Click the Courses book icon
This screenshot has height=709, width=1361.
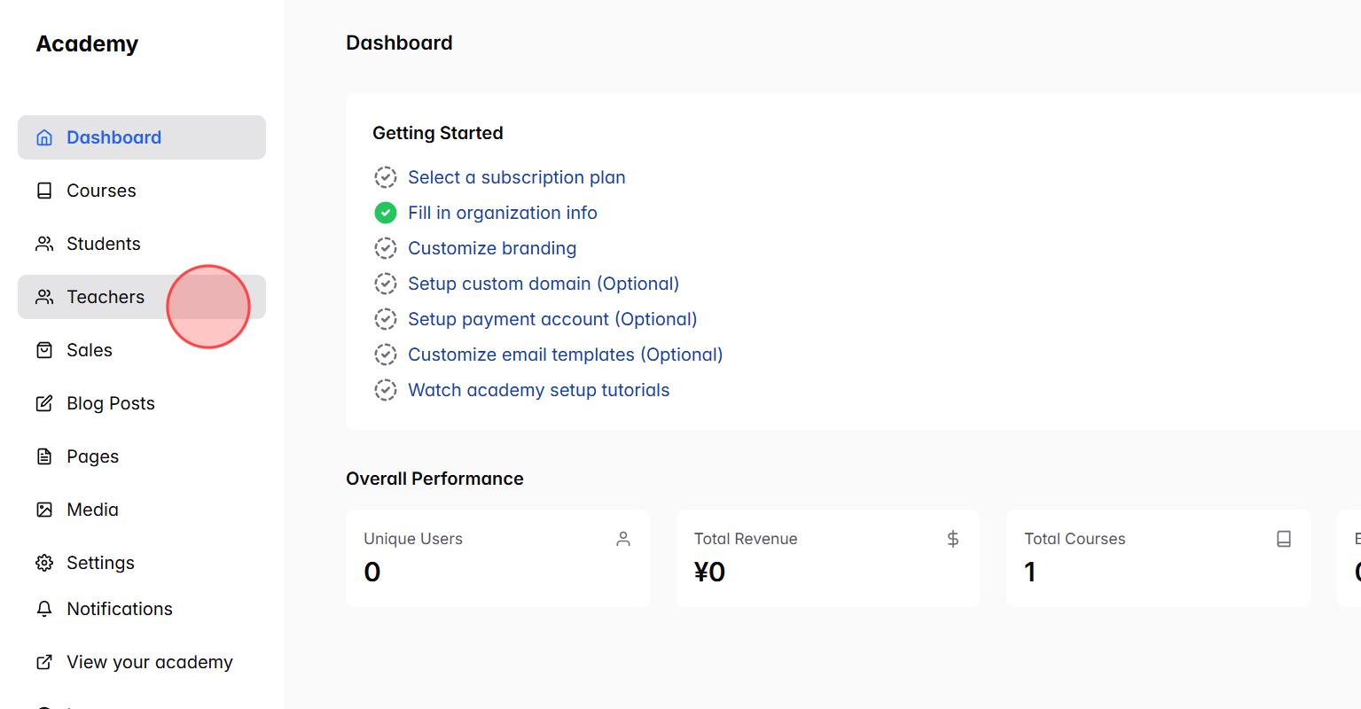tap(43, 191)
